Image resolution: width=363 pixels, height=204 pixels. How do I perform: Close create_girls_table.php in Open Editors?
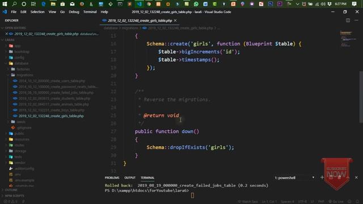click(x=7, y=34)
